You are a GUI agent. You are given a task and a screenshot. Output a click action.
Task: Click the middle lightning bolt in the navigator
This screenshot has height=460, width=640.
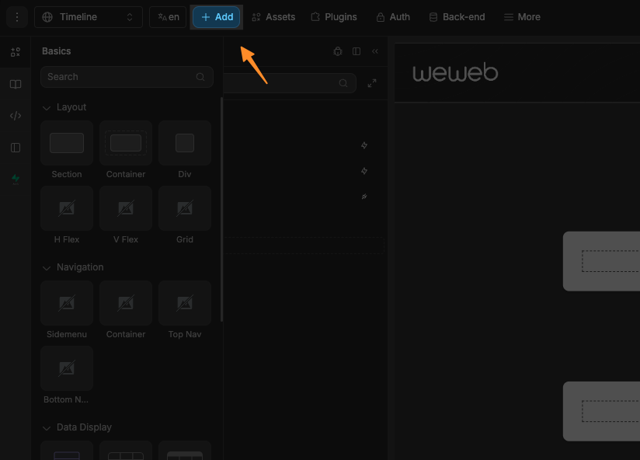pos(363,171)
